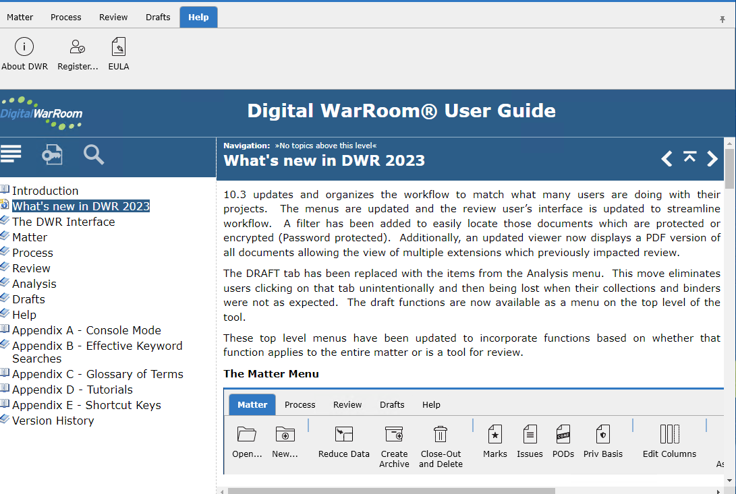This screenshot has height=494, width=736.
Task: Switch to the Drafts ribbon tab
Action: (x=158, y=18)
